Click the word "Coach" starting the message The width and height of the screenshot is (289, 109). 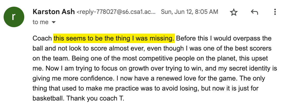pos(42,38)
